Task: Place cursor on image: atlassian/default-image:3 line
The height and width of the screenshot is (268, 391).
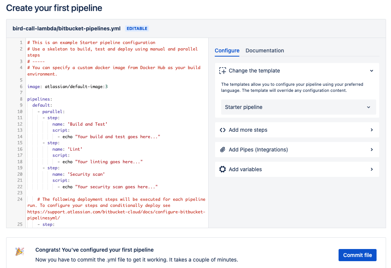Action: point(67,87)
